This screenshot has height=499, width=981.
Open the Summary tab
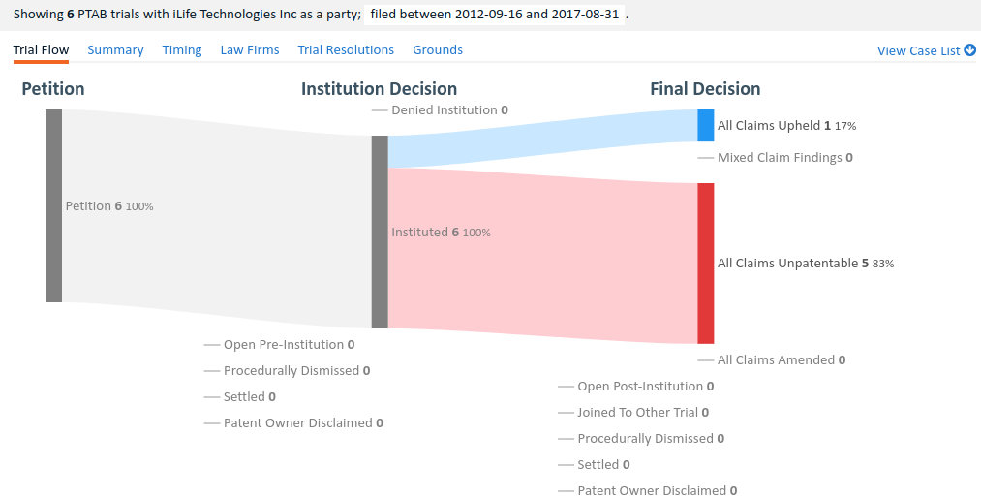[115, 49]
